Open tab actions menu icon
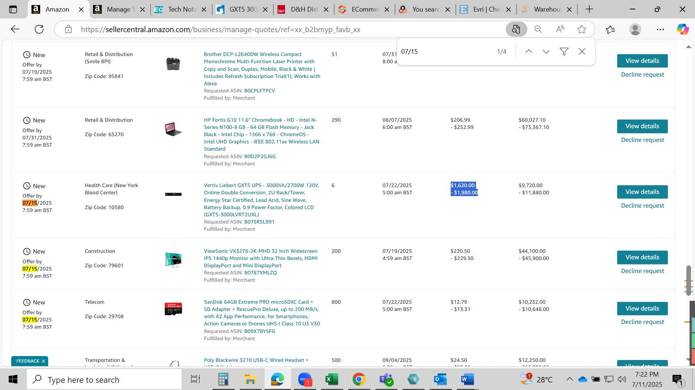Image resolution: width=695 pixels, height=390 pixels. click(13, 9)
